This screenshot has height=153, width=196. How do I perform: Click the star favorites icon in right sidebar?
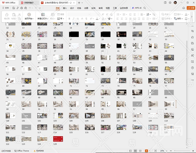coord(192,37)
